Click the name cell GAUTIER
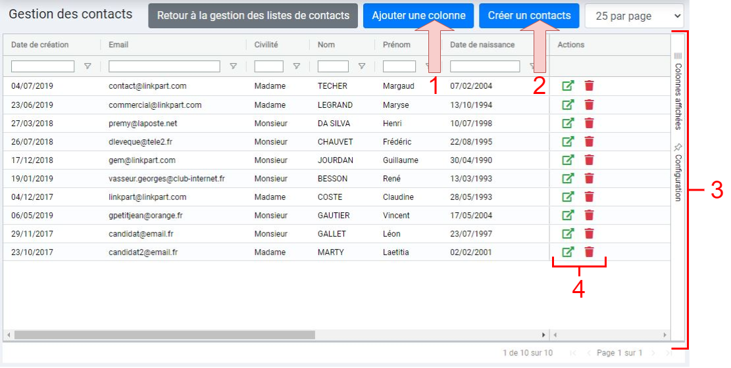 click(x=334, y=215)
